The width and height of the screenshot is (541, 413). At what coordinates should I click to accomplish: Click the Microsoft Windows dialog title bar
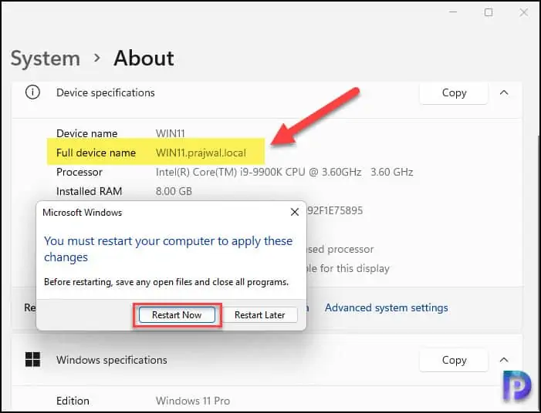pyautogui.click(x=154, y=212)
